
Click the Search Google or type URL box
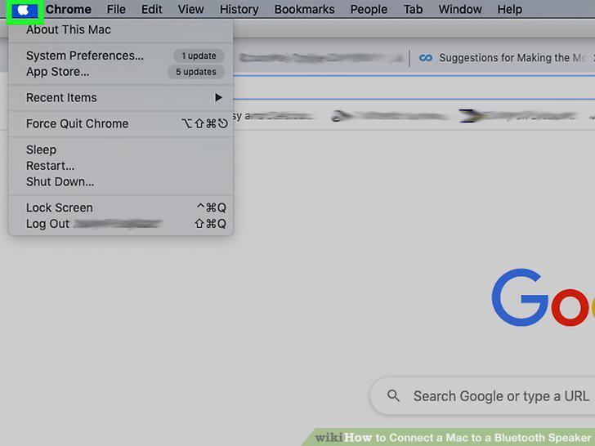pos(483,396)
